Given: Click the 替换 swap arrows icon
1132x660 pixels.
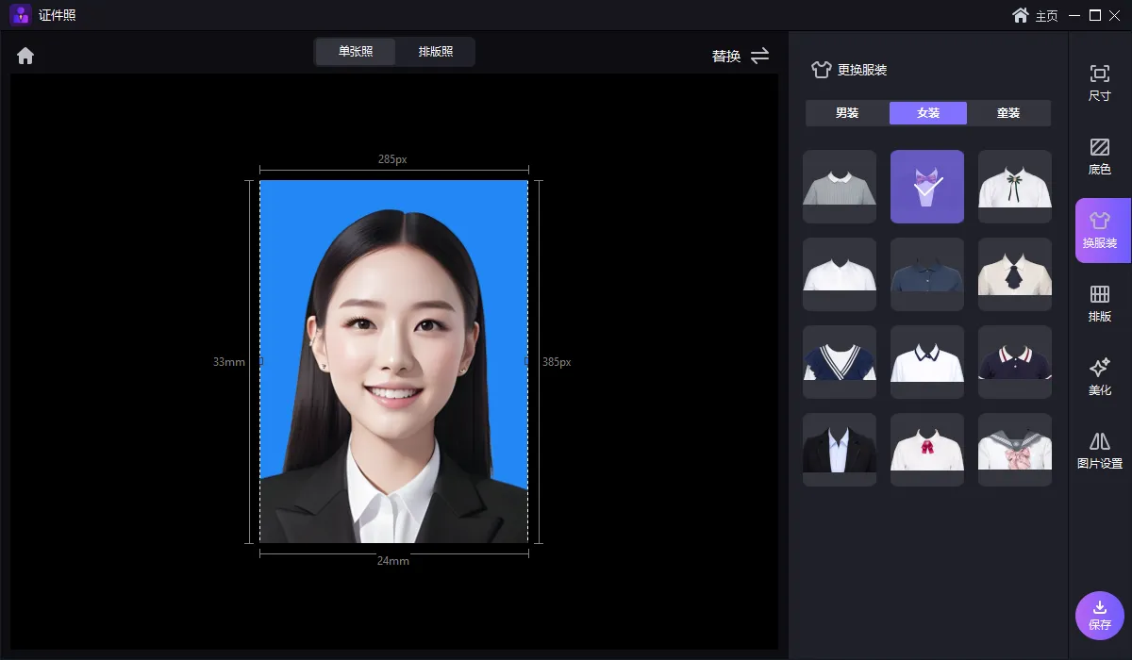Looking at the screenshot, I should (759, 56).
